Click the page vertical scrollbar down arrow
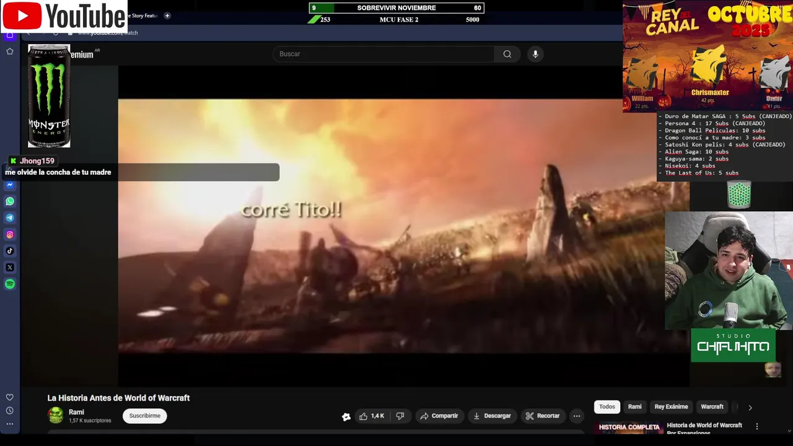 (789, 430)
